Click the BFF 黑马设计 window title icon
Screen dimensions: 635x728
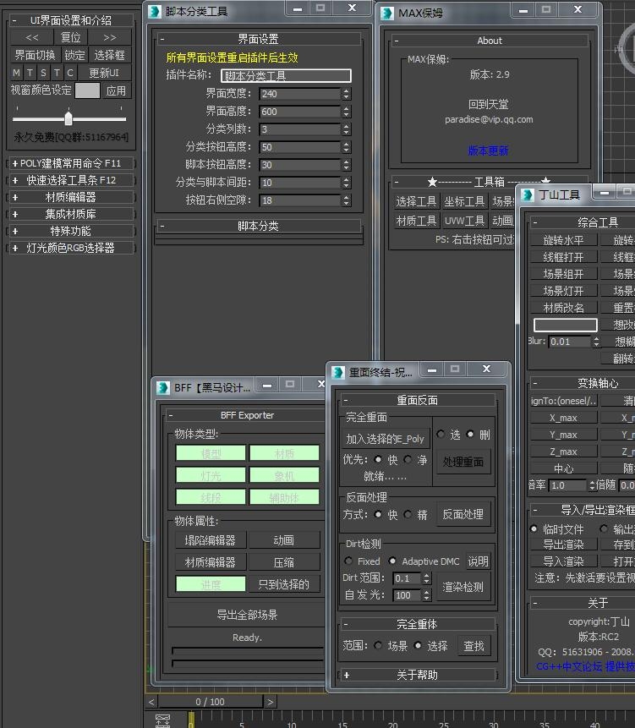[x=163, y=388]
